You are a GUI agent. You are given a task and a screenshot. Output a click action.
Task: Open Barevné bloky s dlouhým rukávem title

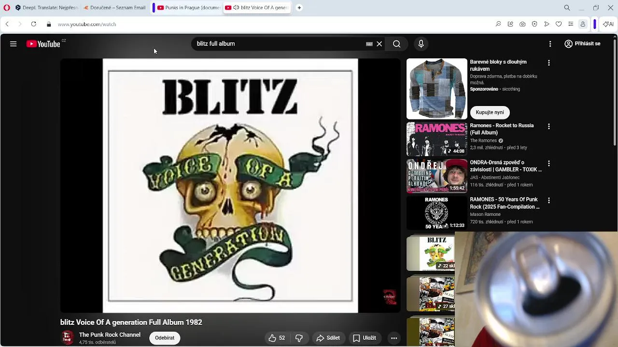pos(498,66)
